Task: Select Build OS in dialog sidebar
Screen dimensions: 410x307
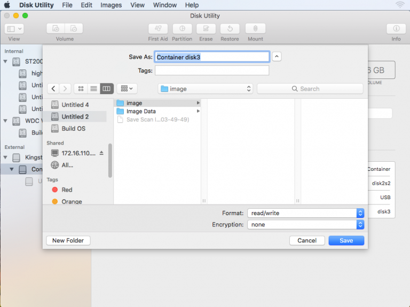Action: tap(75, 129)
